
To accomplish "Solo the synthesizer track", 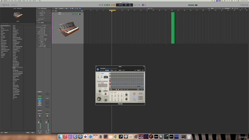I will (x=60, y=14).
